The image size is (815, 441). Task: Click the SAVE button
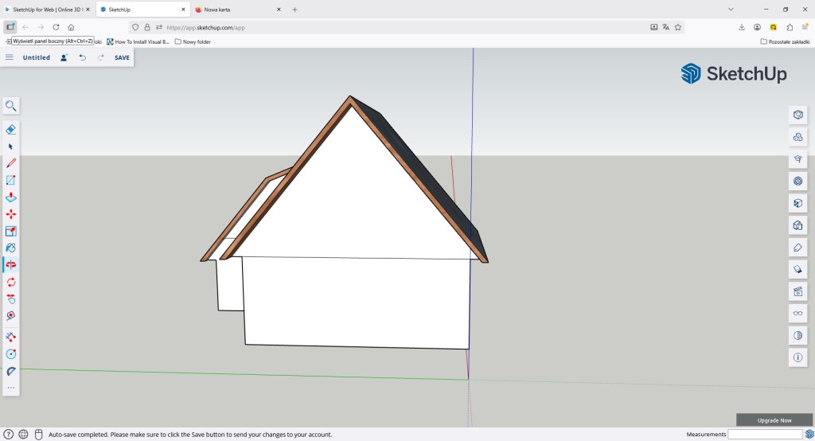122,57
